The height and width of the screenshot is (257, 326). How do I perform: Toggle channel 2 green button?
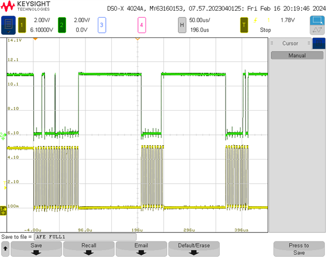coord(62,25)
